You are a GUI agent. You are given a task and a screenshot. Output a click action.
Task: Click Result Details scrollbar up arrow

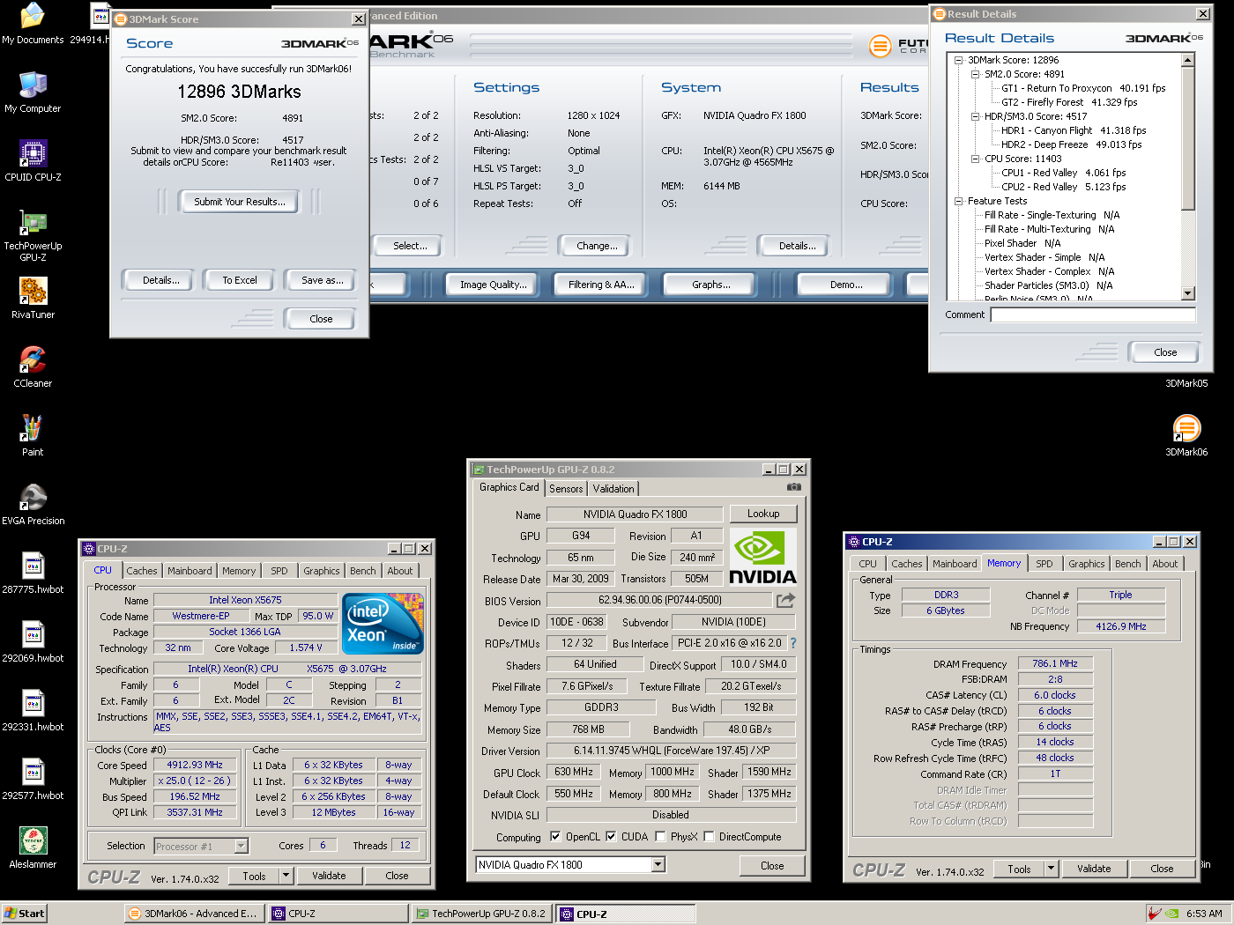pos(1187,60)
